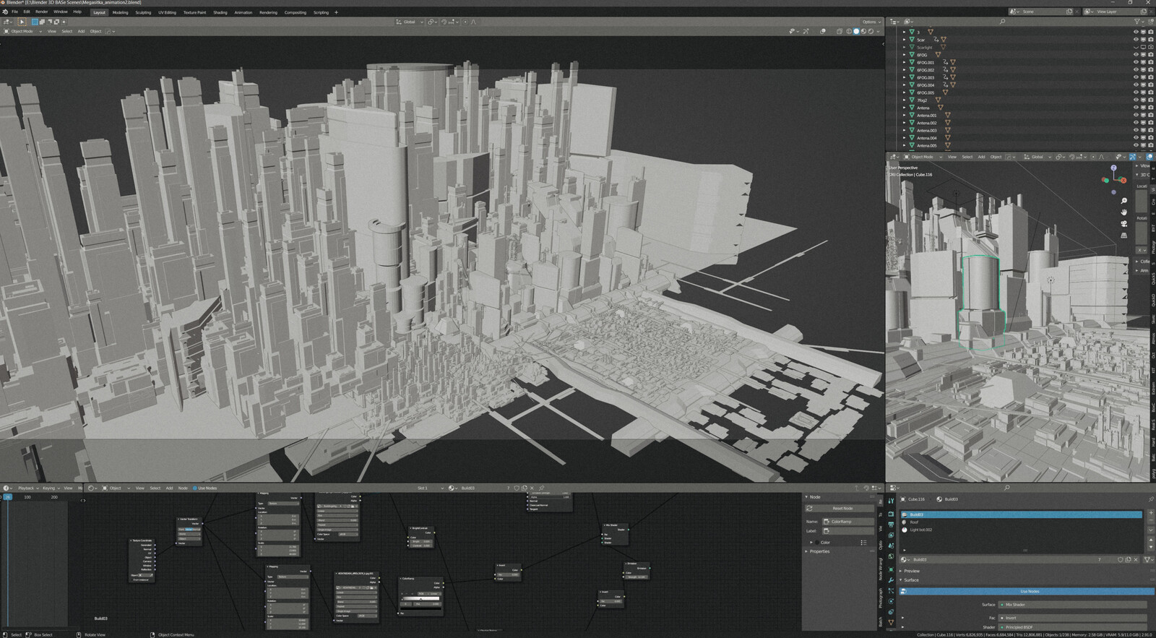
Task: Toggle viewport monitor icon for 6FOG.003
Action: click(x=1143, y=77)
